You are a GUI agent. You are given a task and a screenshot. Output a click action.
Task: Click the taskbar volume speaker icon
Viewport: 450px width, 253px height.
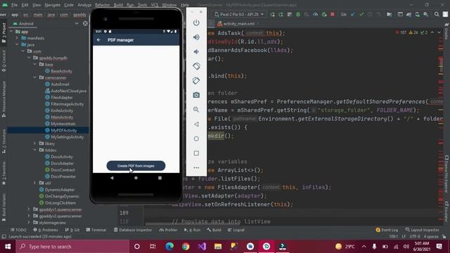[x=406, y=247]
